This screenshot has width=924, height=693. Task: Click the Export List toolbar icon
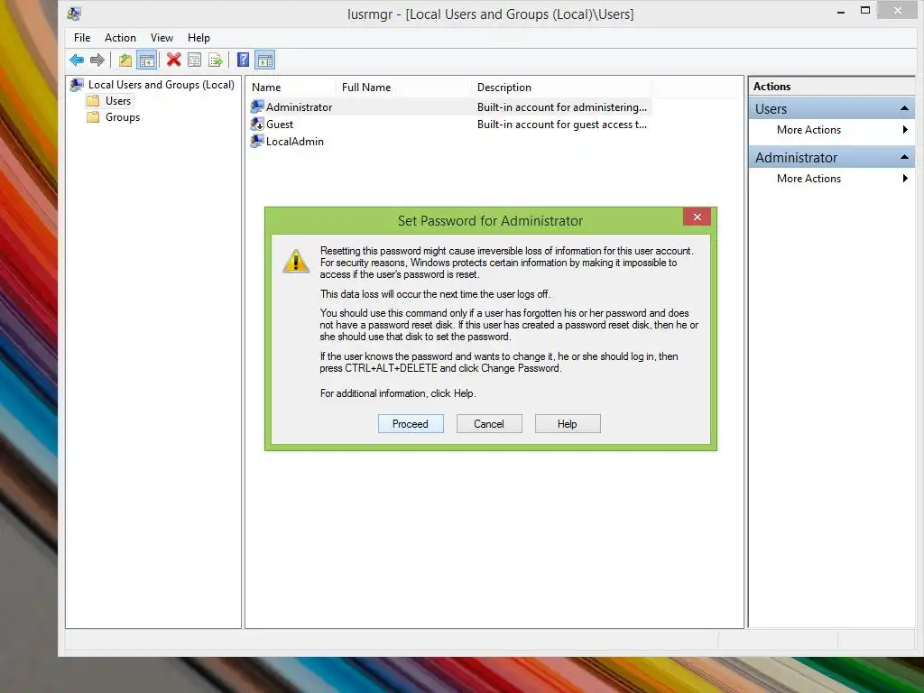[x=216, y=60]
